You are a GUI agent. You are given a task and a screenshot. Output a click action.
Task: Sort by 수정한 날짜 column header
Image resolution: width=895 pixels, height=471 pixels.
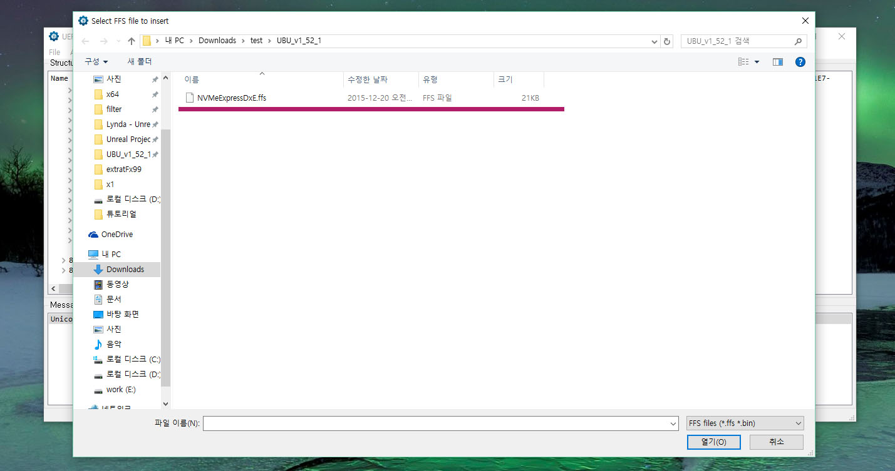coord(381,79)
